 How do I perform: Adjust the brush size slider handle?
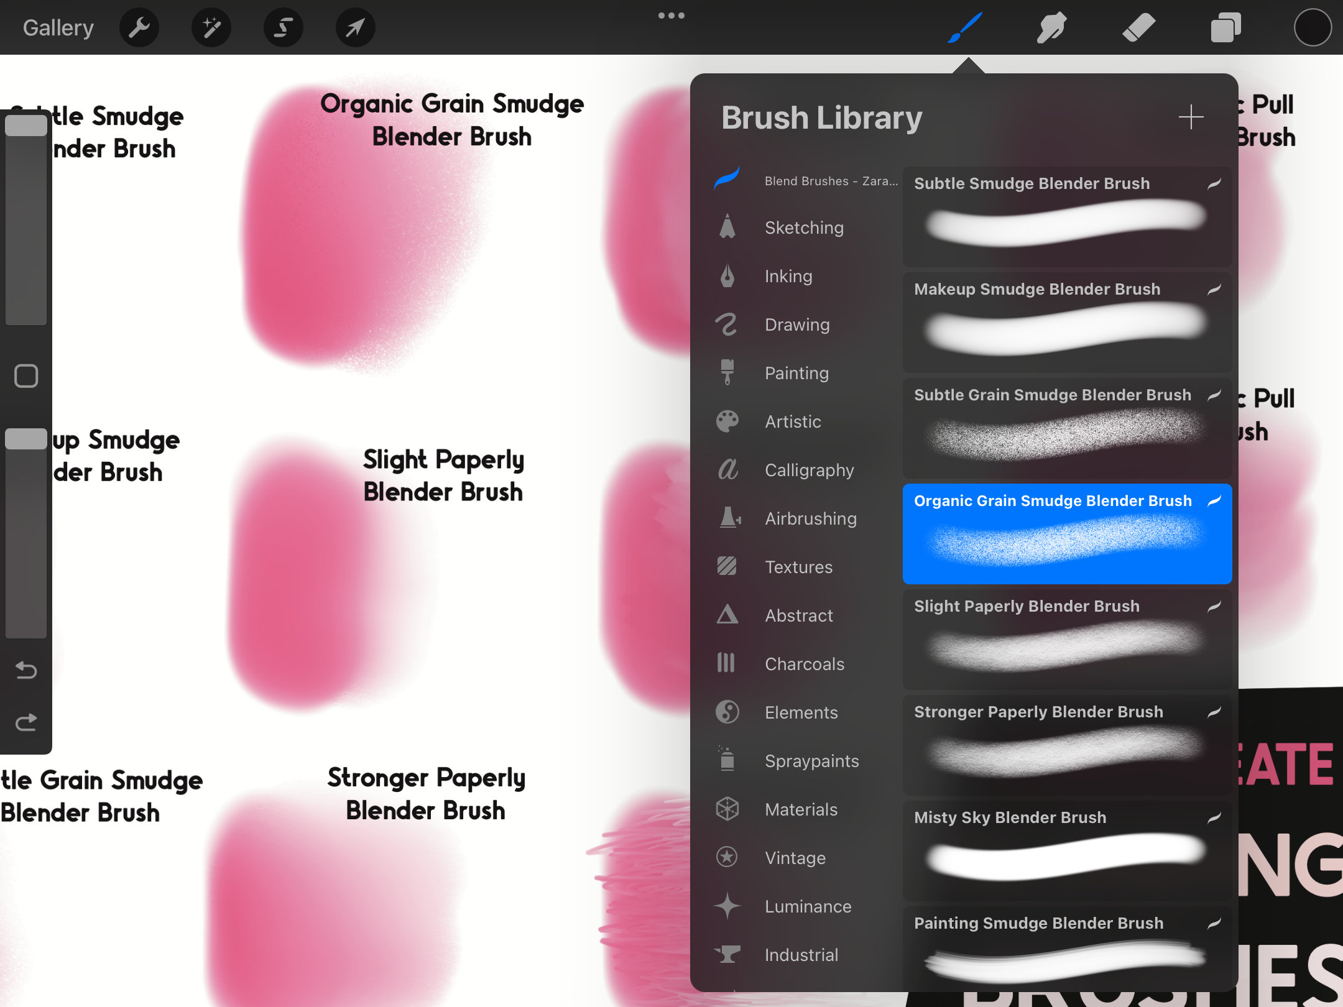coord(26,126)
